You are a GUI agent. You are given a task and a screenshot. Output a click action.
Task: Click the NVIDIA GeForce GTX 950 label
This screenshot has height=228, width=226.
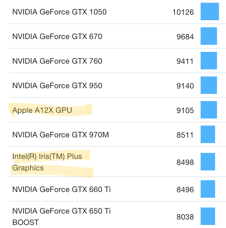[57, 85]
